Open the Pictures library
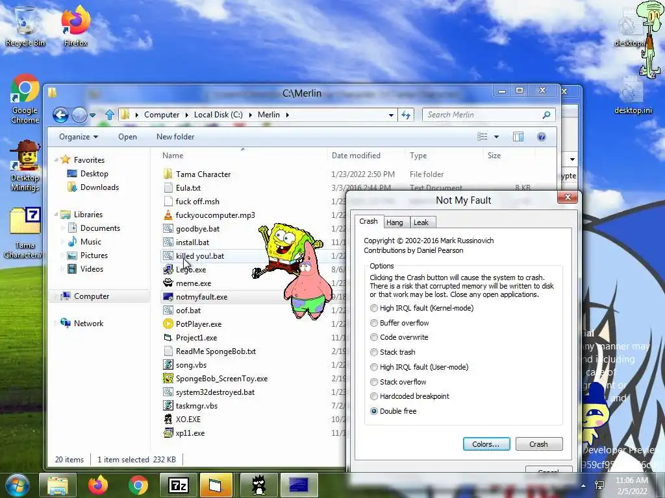Image resolution: width=665 pixels, height=498 pixels. coord(88,255)
